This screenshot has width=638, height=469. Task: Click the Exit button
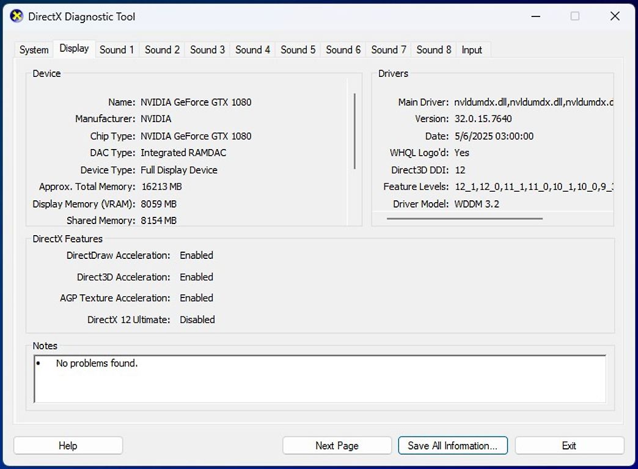(x=569, y=445)
